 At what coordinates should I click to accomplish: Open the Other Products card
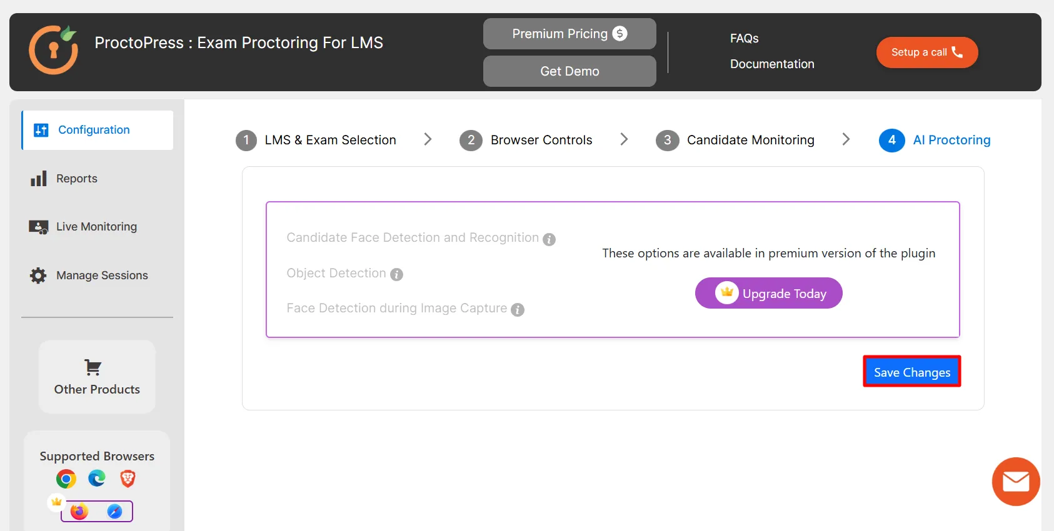97,377
